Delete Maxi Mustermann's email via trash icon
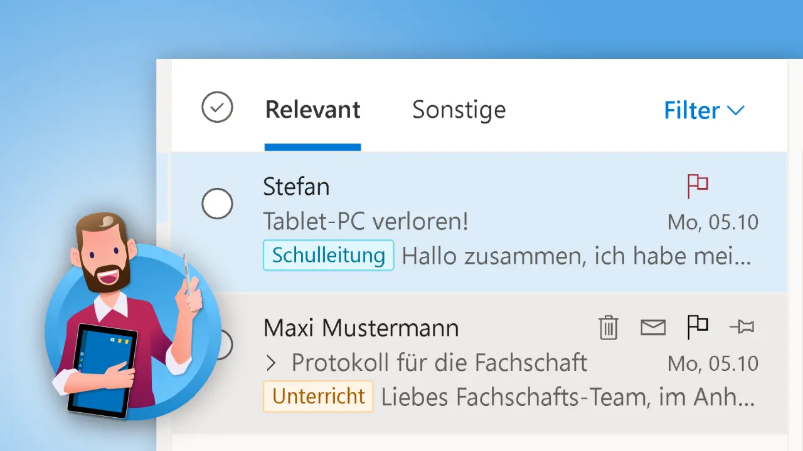 607,327
